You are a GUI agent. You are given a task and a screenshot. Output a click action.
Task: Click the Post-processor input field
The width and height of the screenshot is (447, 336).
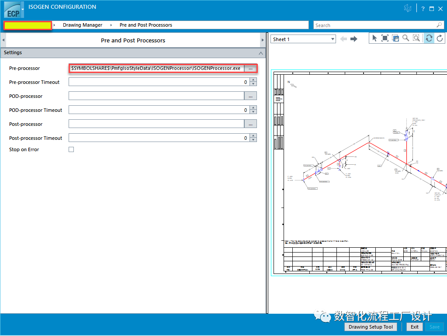156,124
